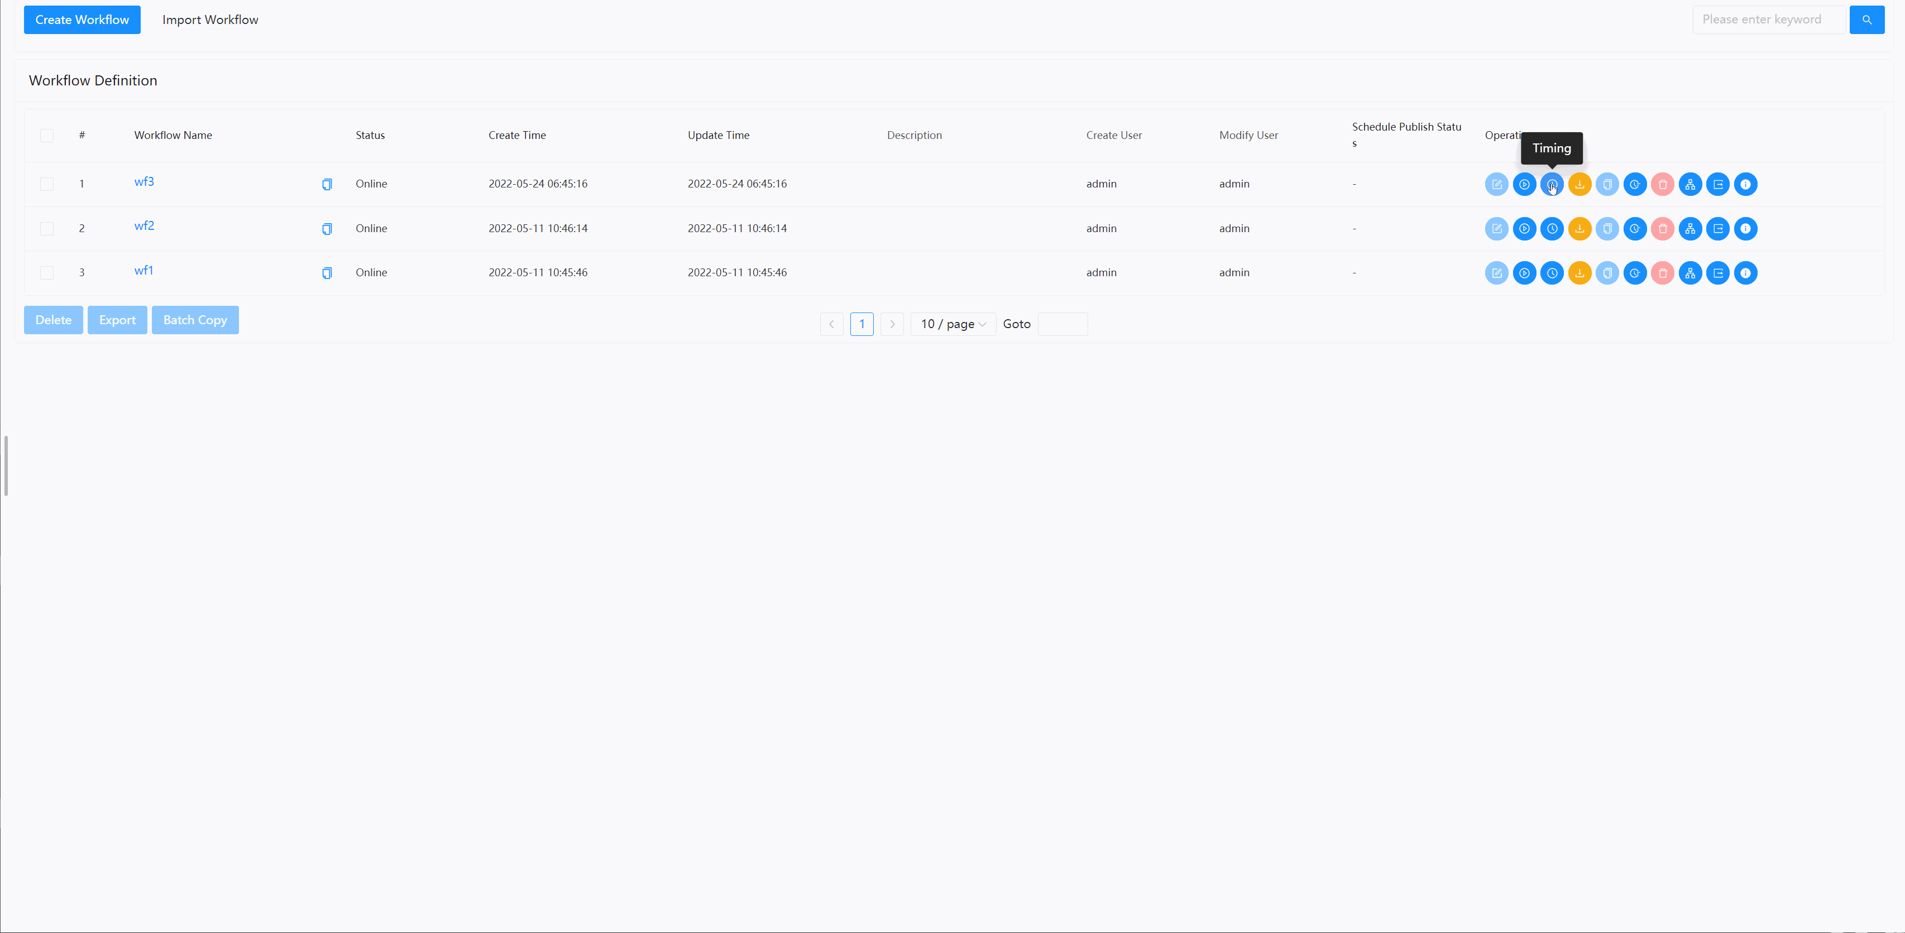Screen dimensions: 1905x933
Task: Open the wf3 workflow link
Action: pos(144,182)
